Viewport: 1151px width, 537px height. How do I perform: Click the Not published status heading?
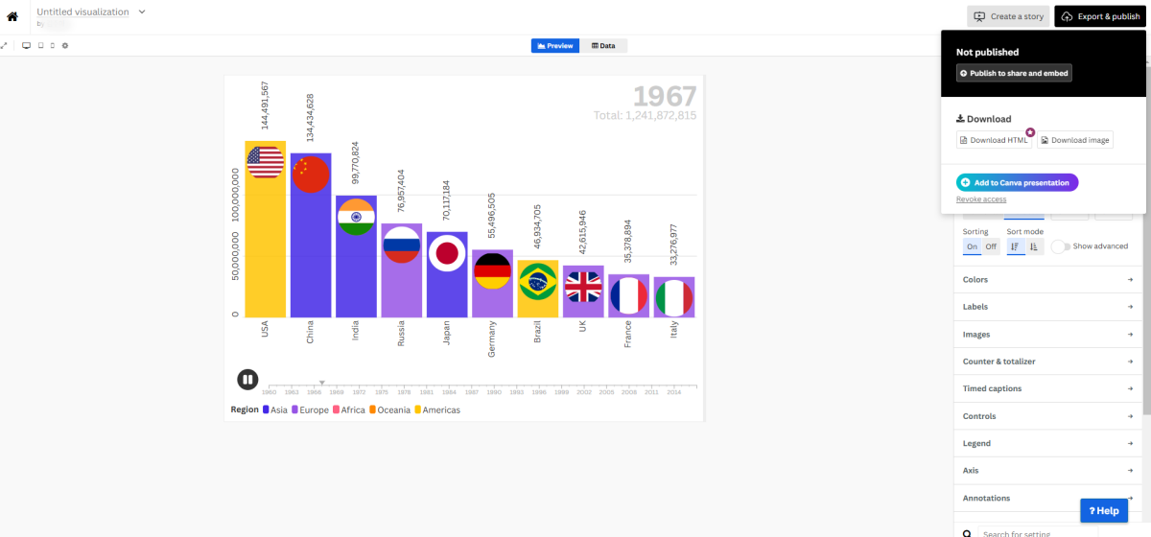(x=987, y=53)
